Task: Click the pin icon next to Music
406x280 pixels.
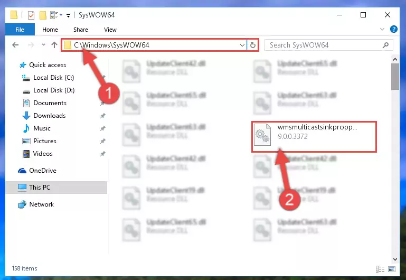Action: click(103, 128)
